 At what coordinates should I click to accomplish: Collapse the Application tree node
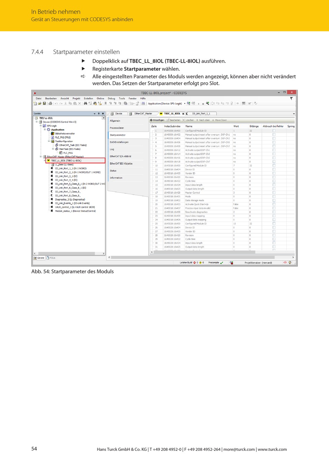45,129
